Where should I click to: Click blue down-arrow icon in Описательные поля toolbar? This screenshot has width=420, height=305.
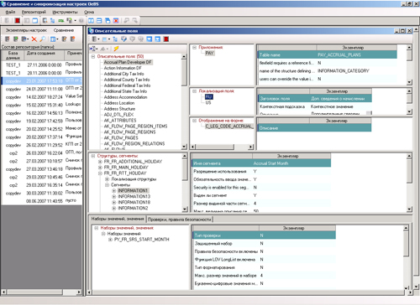coord(150,39)
